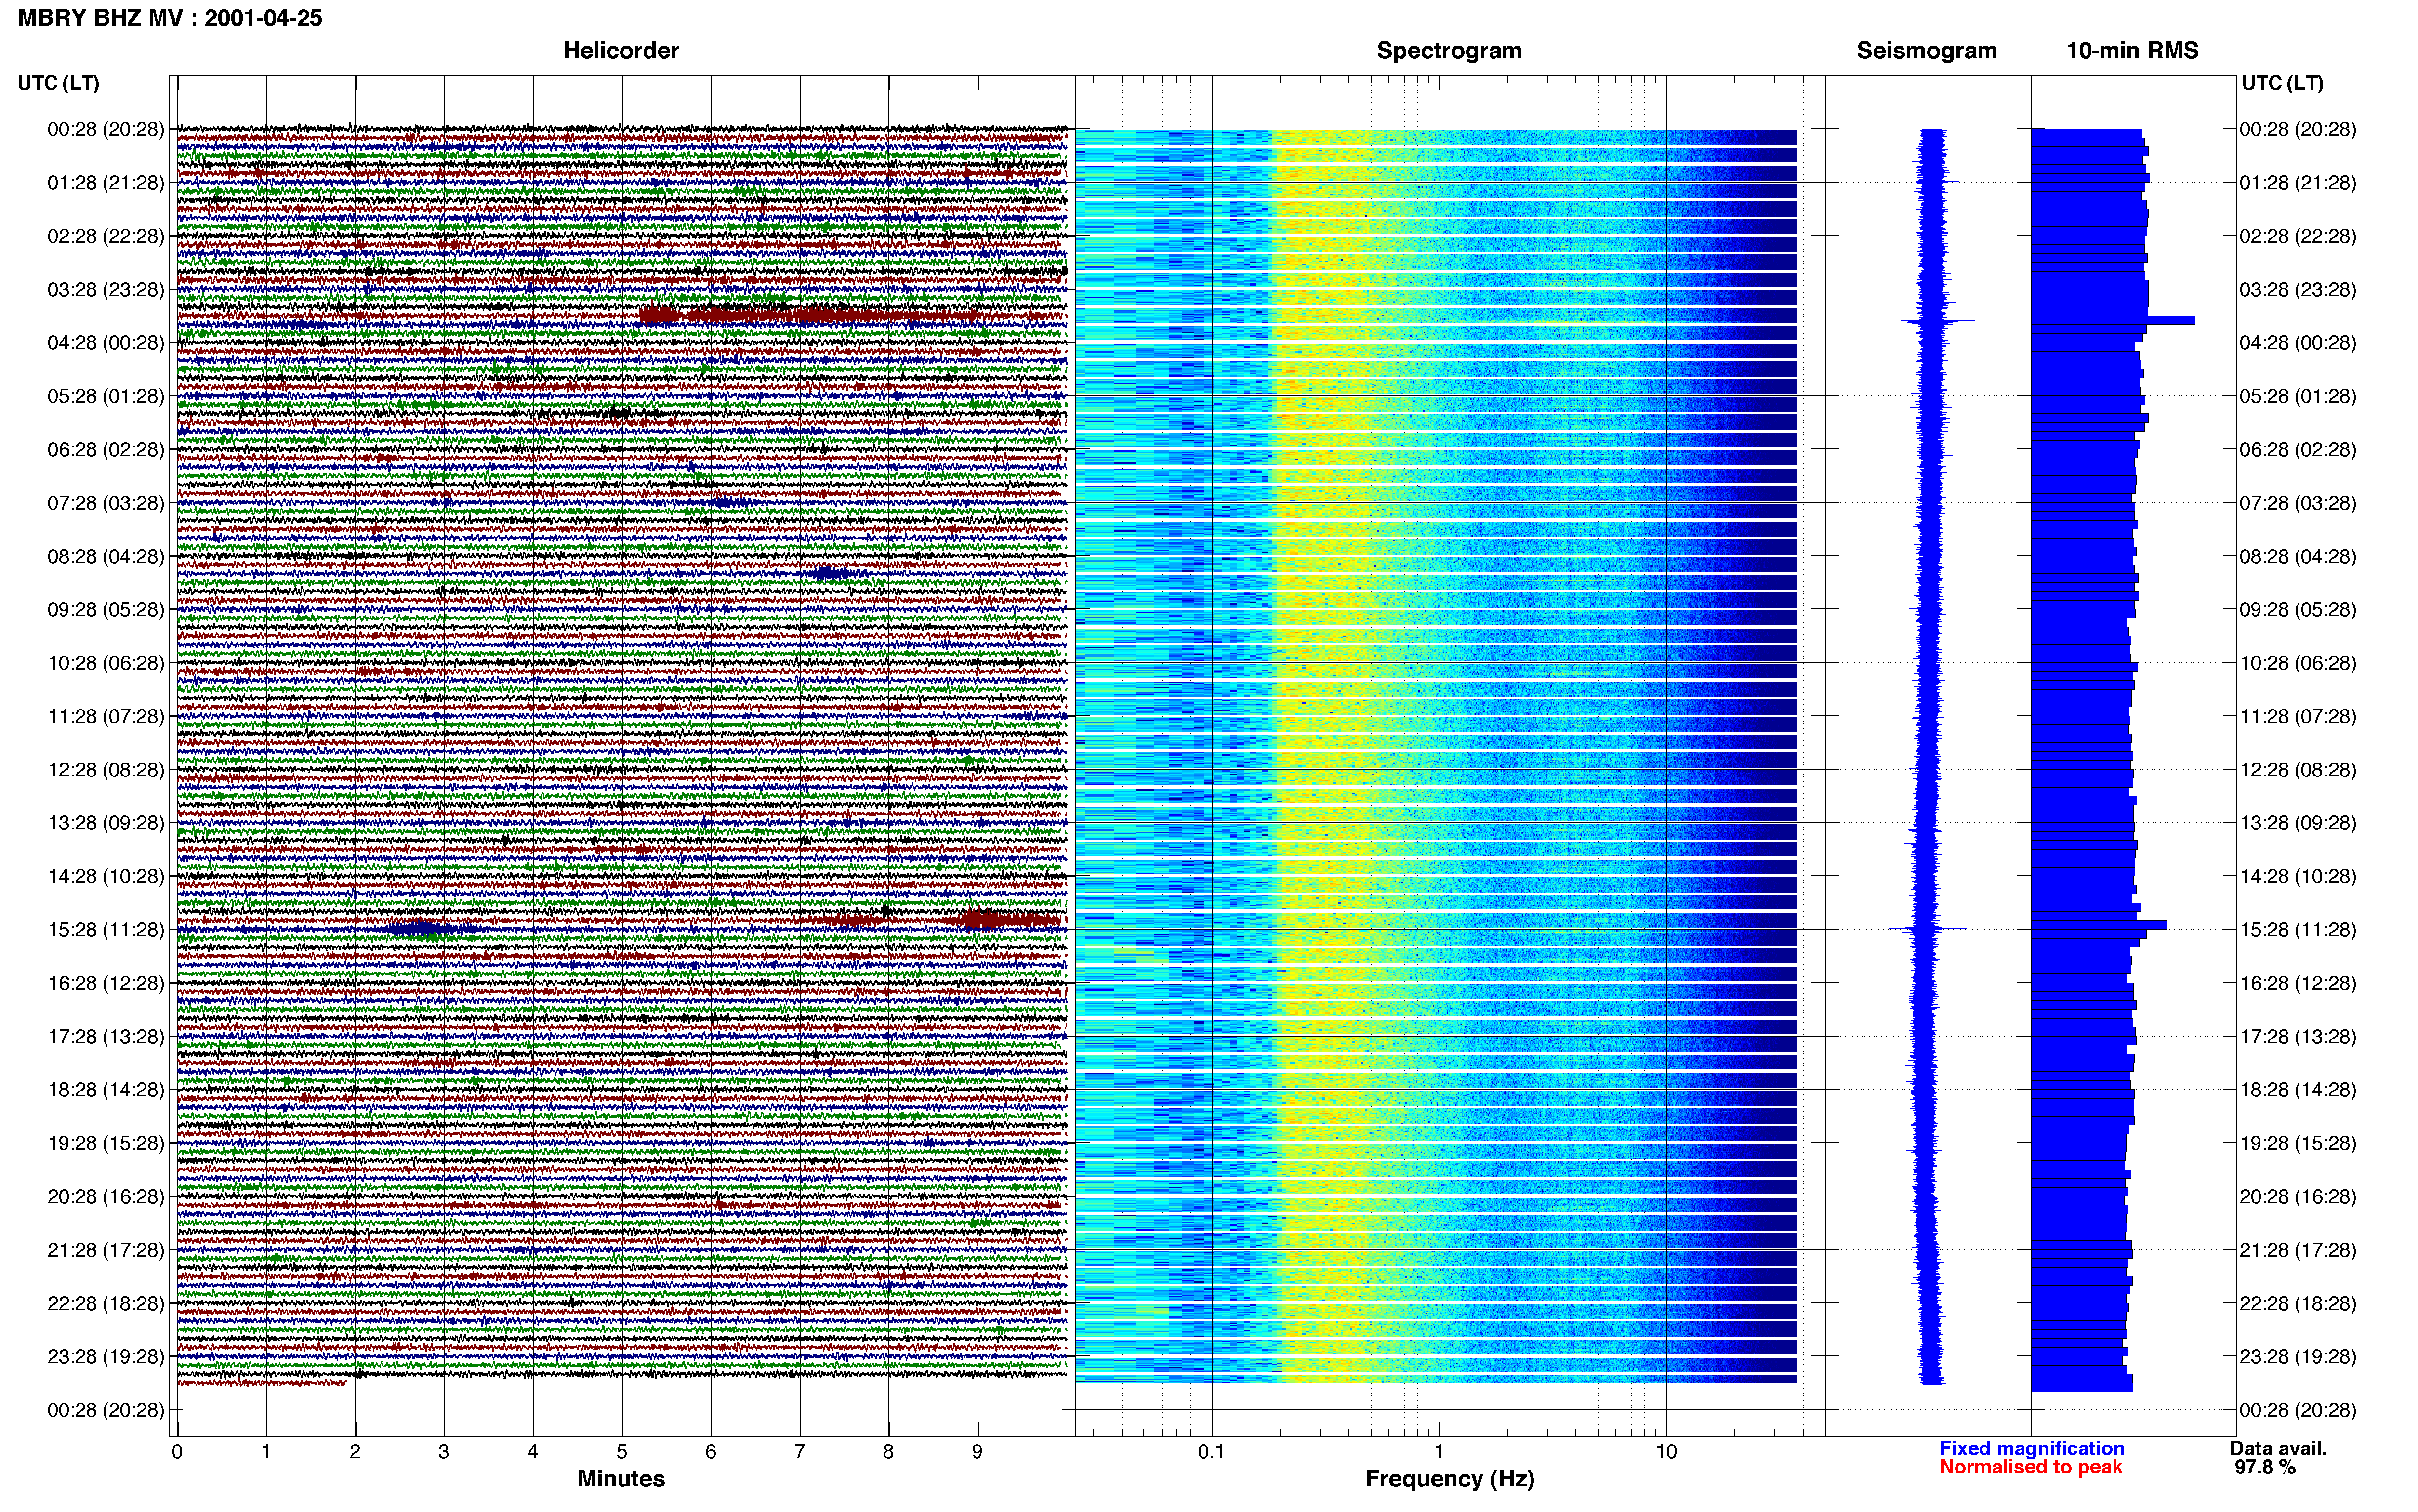Click '20:28 (16:28)' label beside the RMS panel
2418x1512 pixels.
point(2298,1197)
